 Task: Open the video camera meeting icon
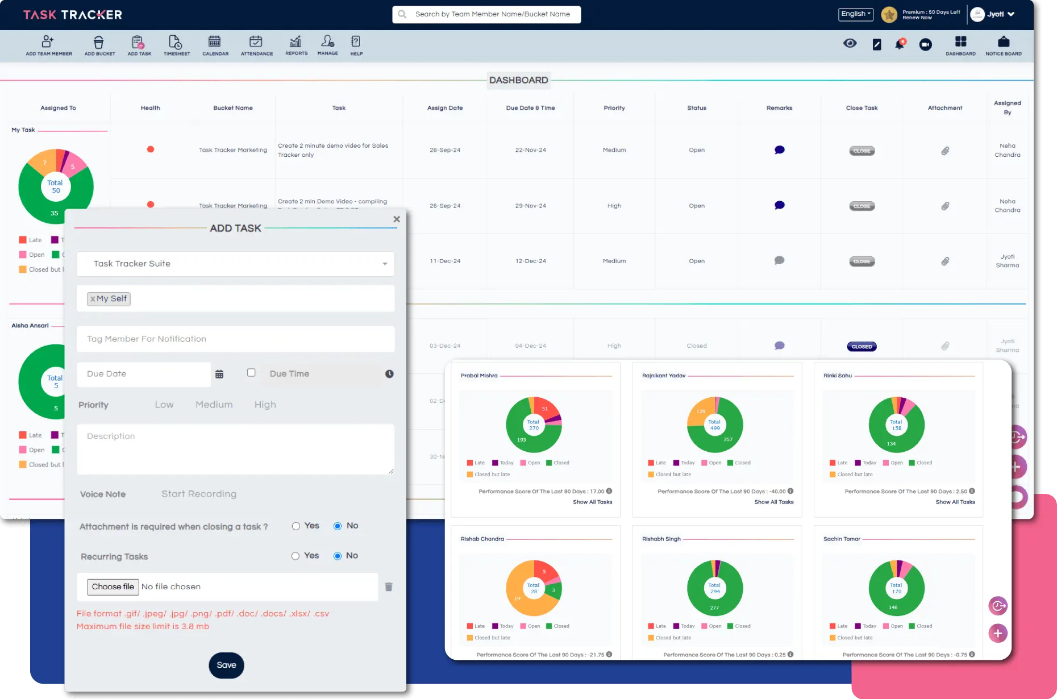pyautogui.click(x=925, y=44)
